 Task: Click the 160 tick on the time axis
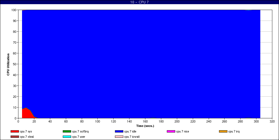coord(145,121)
